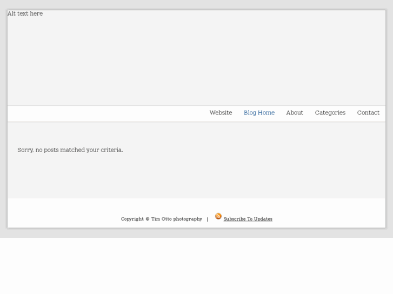Open the About page
Screen dimensions: 393x294
[295, 113]
